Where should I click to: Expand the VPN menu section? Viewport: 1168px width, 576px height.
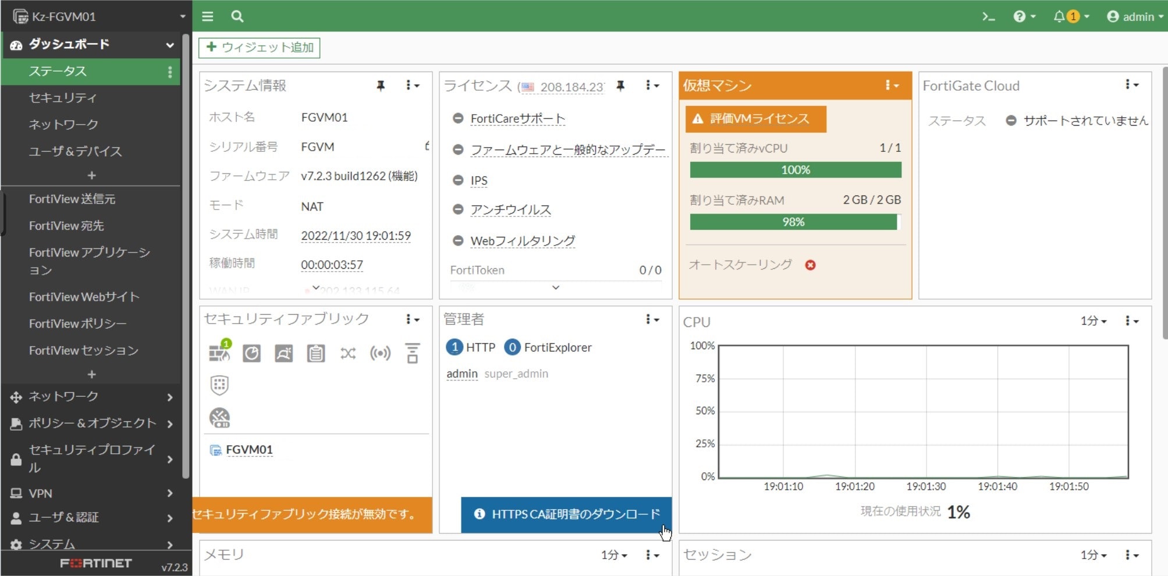[91, 493]
